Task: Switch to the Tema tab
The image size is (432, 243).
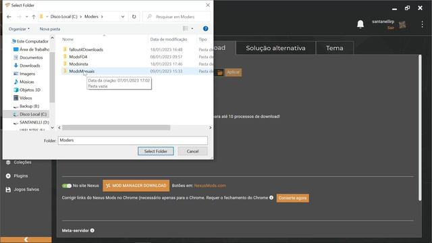Action: point(335,48)
